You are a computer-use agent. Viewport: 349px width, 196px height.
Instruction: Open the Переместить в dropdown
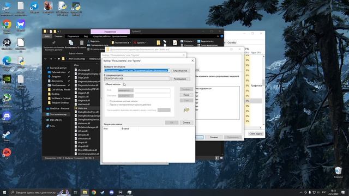pyautogui.click(x=121, y=42)
